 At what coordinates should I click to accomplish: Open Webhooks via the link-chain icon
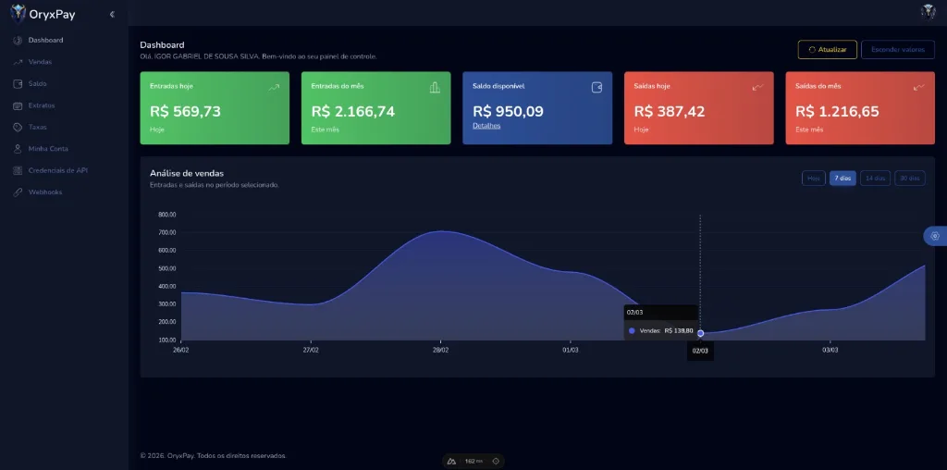pos(18,192)
